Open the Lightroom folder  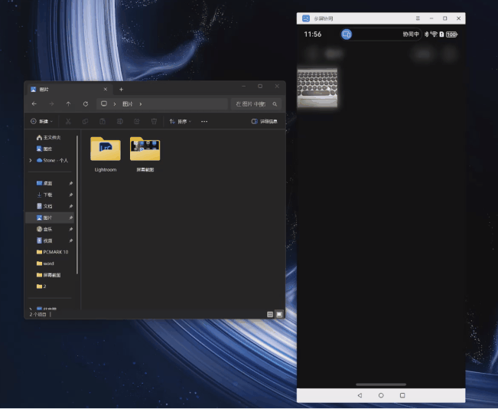[x=106, y=152]
